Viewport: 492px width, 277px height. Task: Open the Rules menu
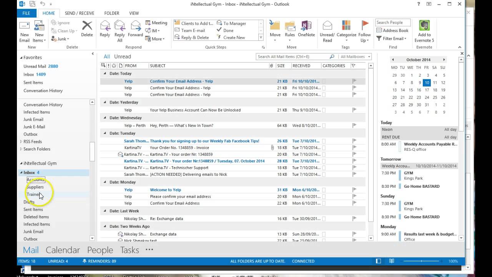click(x=290, y=32)
